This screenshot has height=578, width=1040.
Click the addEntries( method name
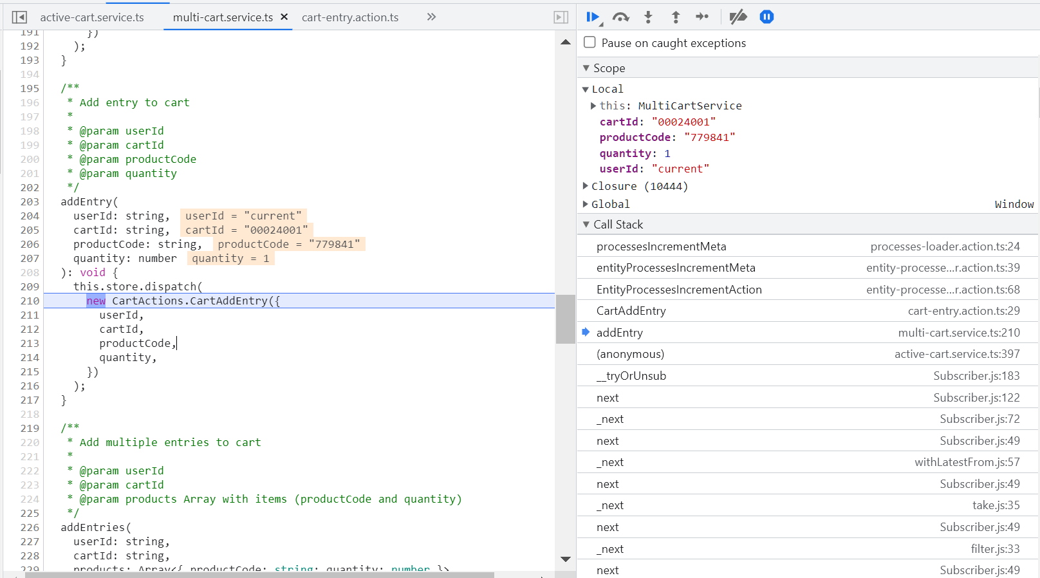[96, 527]
